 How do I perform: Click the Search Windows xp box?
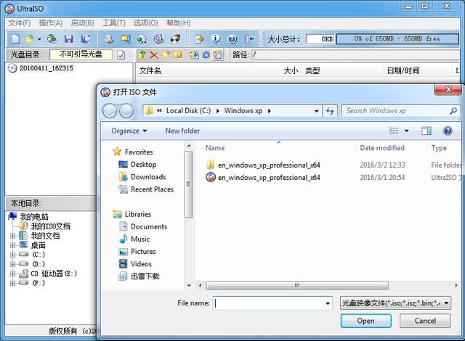400,111
